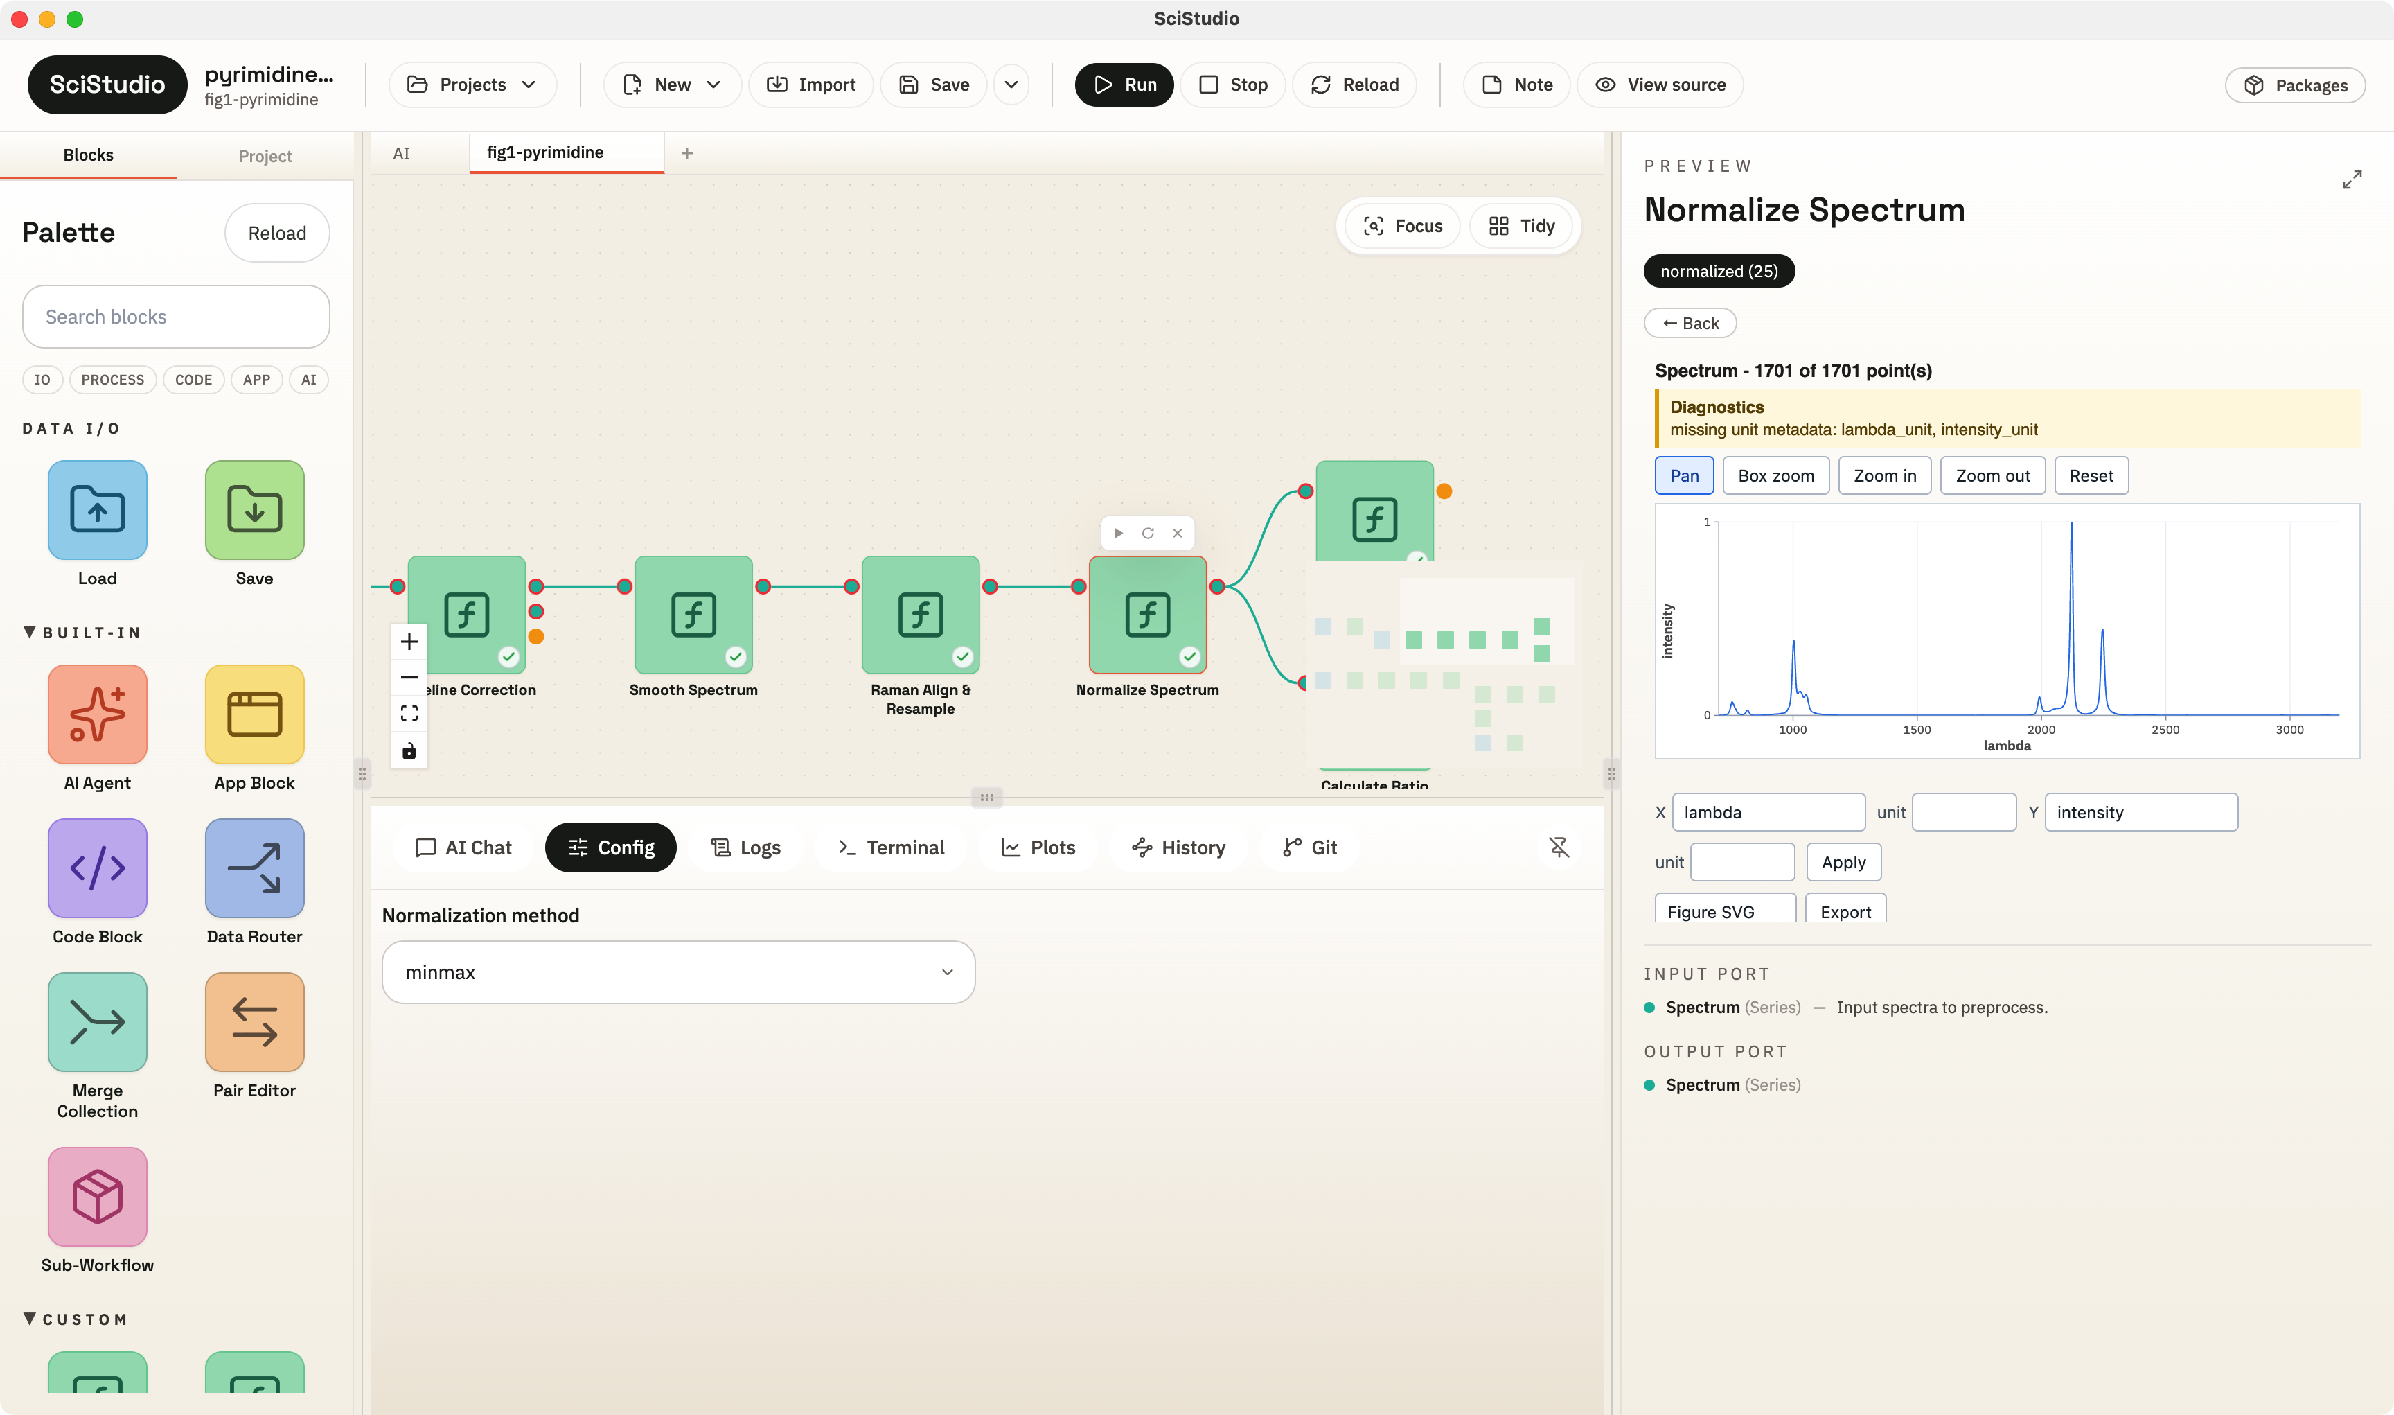2394x1415 pixels.
Task: Click the Normalize Spectrum node
Action: (1147, 615)
